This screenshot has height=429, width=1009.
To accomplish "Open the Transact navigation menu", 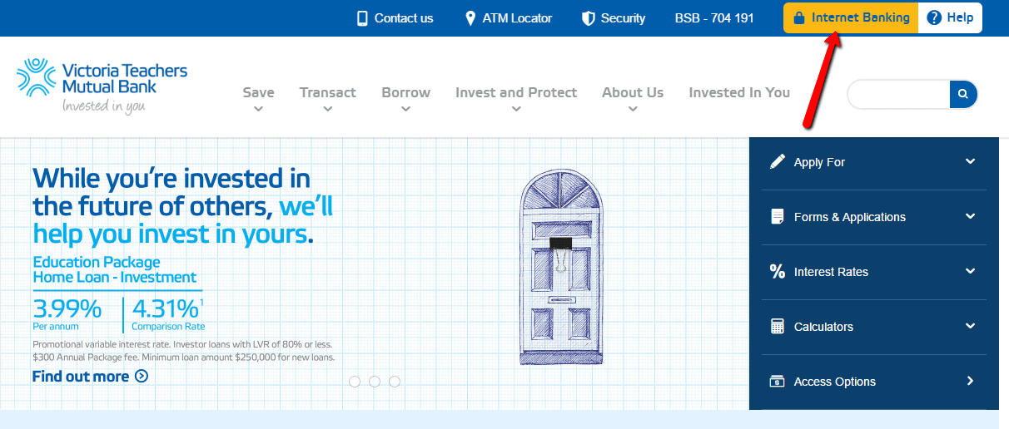I will coord(328,92).
